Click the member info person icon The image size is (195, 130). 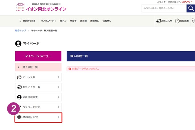pos(19,97)
